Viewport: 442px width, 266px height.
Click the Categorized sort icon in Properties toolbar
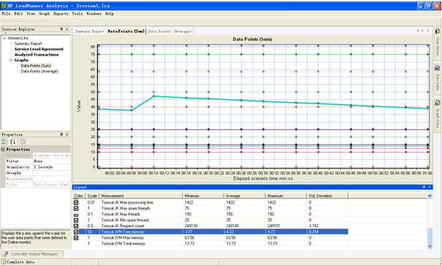click(5, 141)
